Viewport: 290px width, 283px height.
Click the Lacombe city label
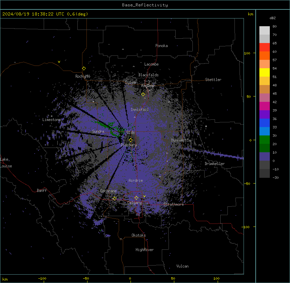coord(151,64)
